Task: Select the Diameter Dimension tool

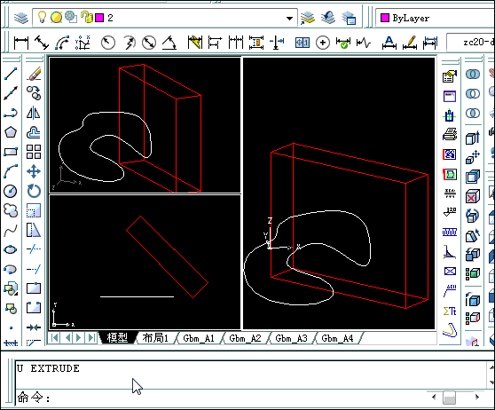Action: pos(149,43)
